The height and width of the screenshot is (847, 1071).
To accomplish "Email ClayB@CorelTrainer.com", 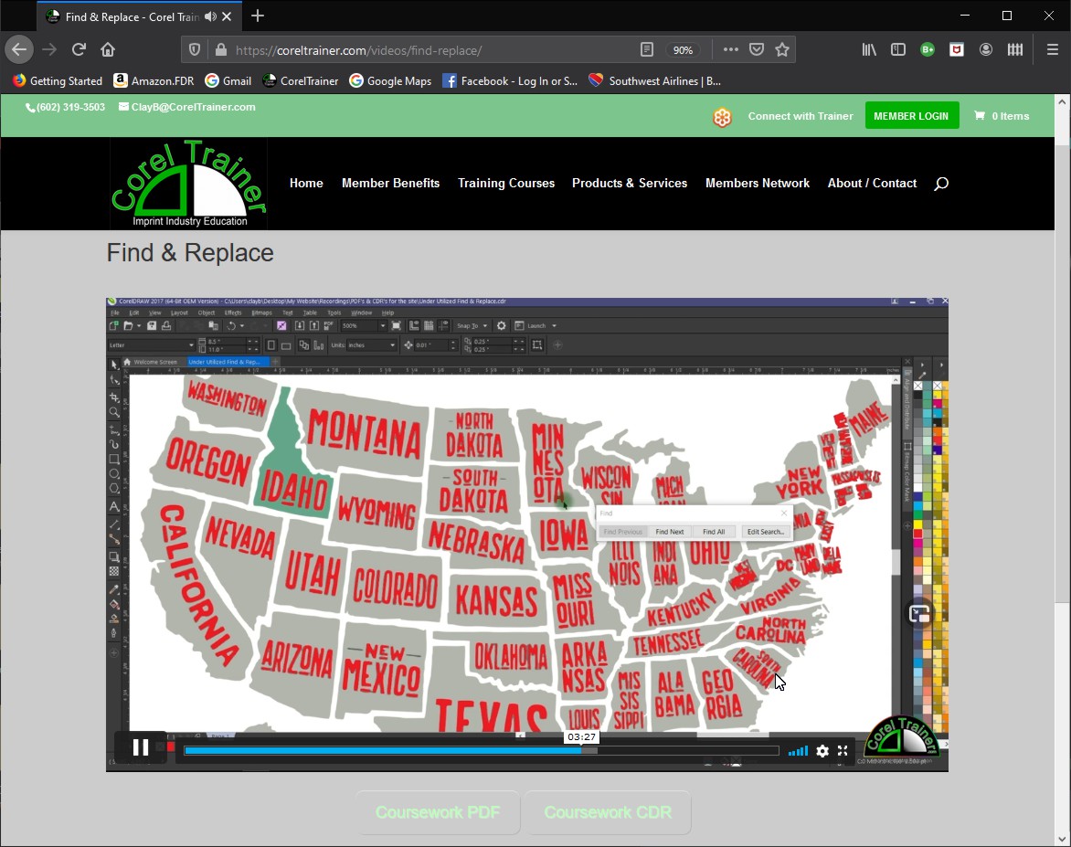I will (x=187, y=107).
